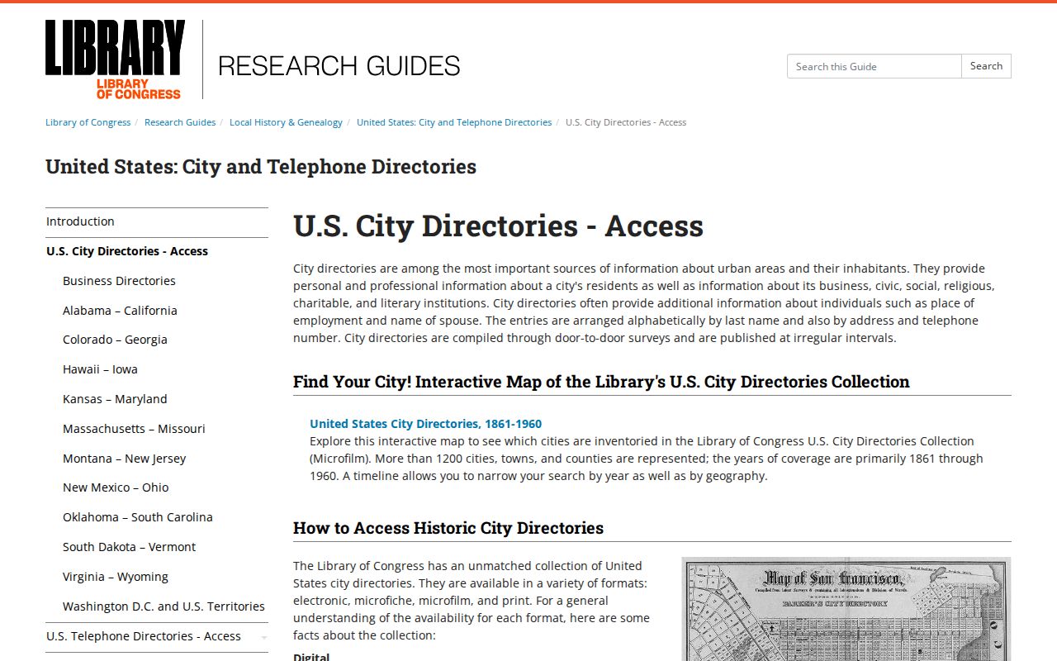Click the United States: City and Telephone Directories title
The width and height of the screenshot is (1057, 661).
[x=261, y=167]
